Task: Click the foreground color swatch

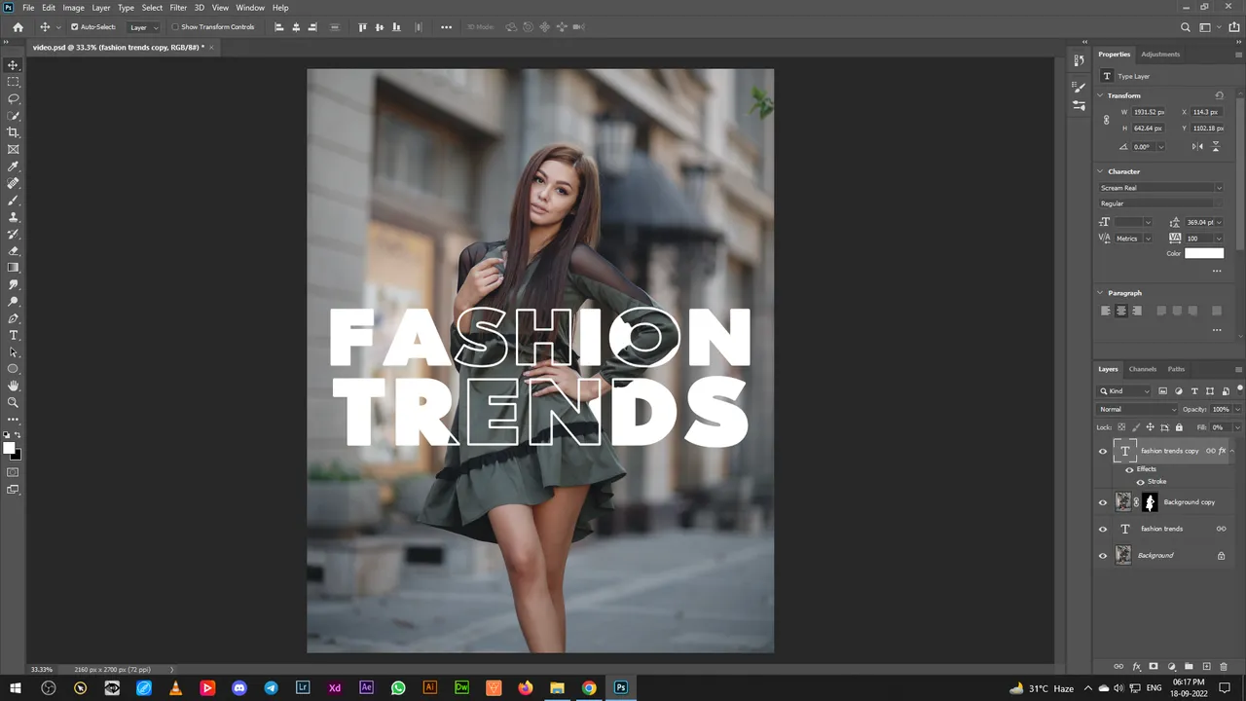Action: [9, 448]
